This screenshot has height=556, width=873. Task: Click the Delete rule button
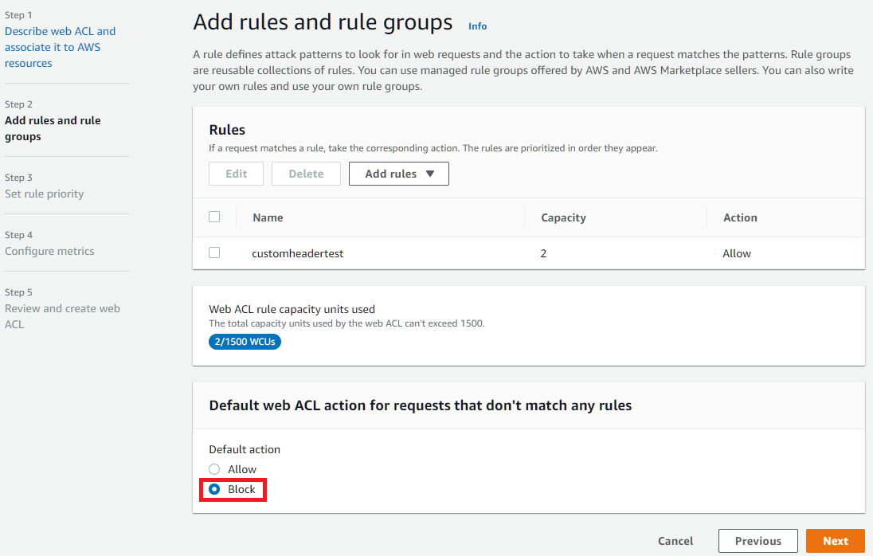tap(306, 174)
